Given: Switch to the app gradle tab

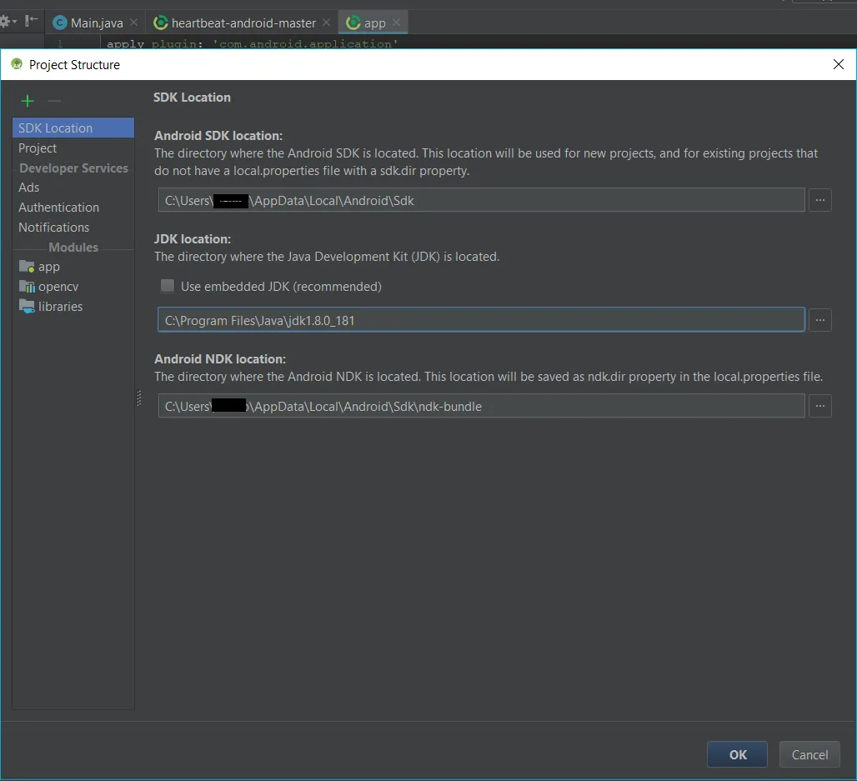Looking at the screenshot, I should click(x=374, y=23).
